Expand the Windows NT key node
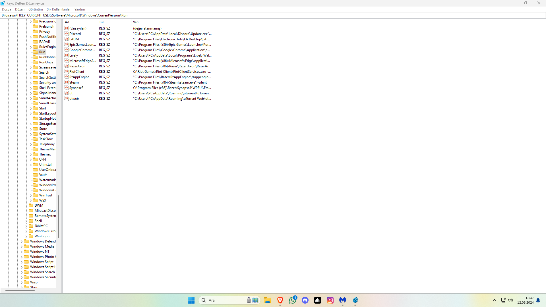 [x=22, y=252]
